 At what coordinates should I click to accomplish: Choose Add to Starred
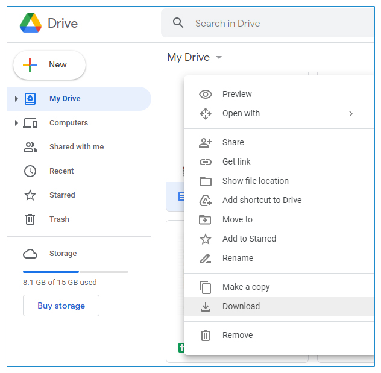pos(279,239)
